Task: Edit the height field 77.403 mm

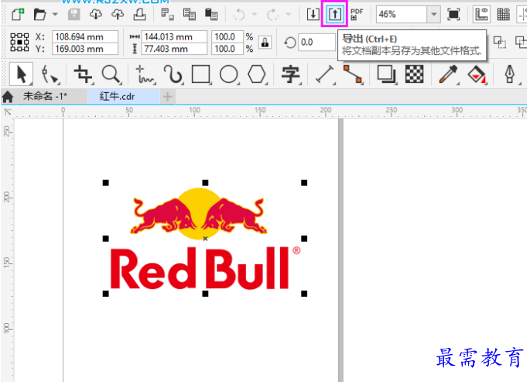Action: 174,49
